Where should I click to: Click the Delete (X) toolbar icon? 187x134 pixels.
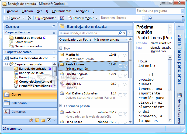pyautogui.click(x=29, y=18)
